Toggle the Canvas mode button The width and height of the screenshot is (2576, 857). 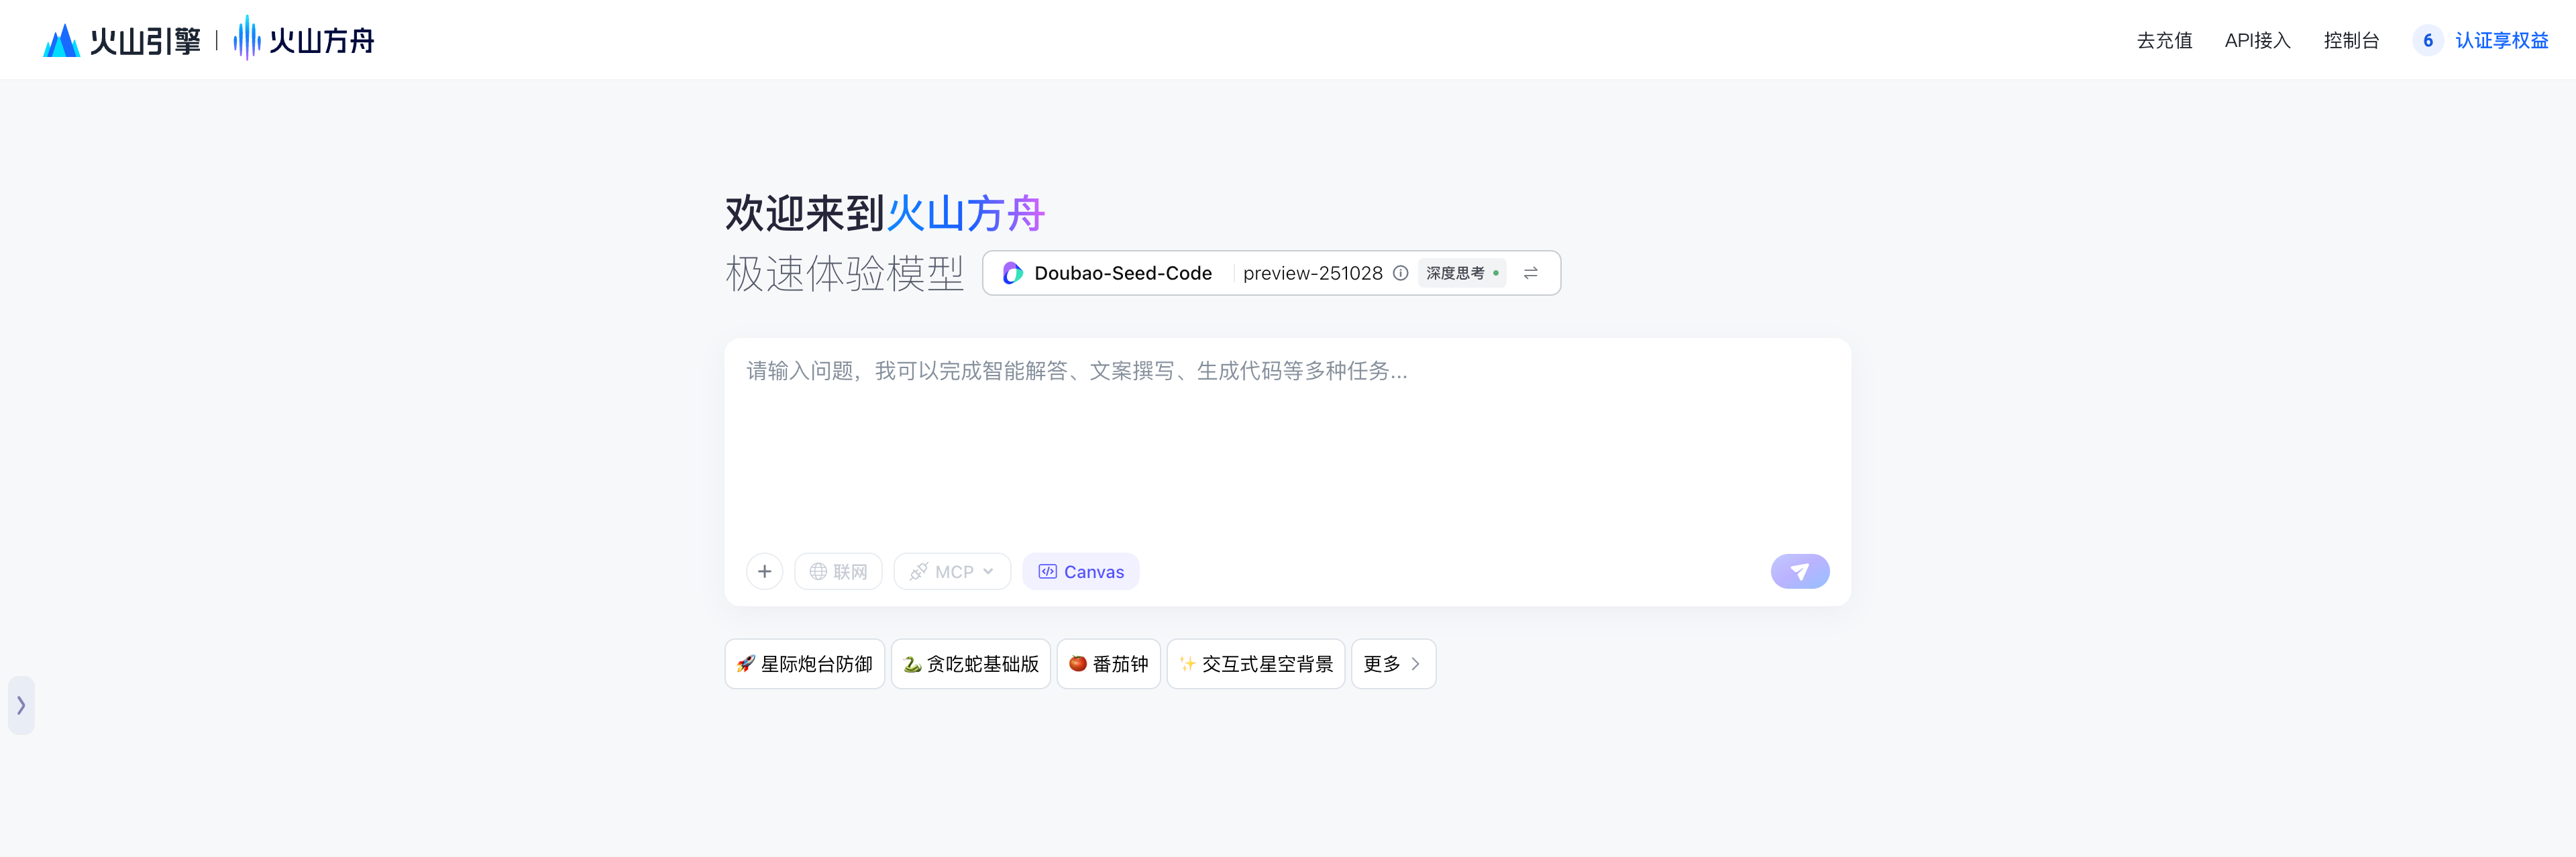tap(1080, 571)
